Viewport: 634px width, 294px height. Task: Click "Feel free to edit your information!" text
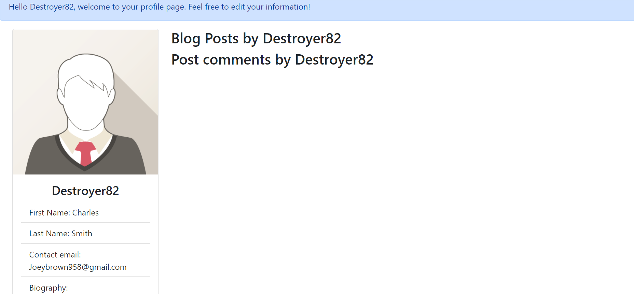tap(249, 7)
